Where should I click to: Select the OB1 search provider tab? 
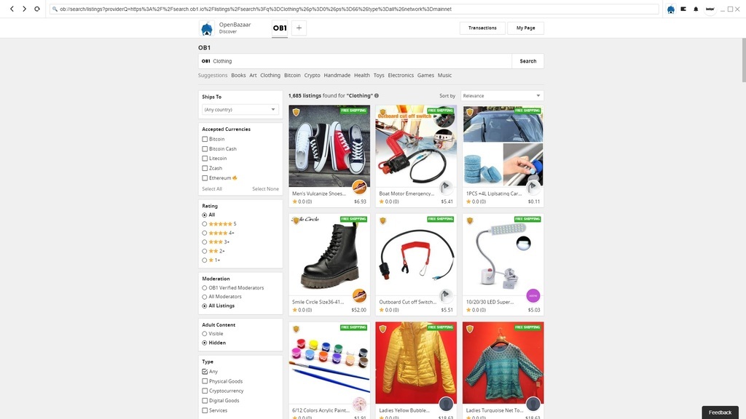(x=280, y=28)
